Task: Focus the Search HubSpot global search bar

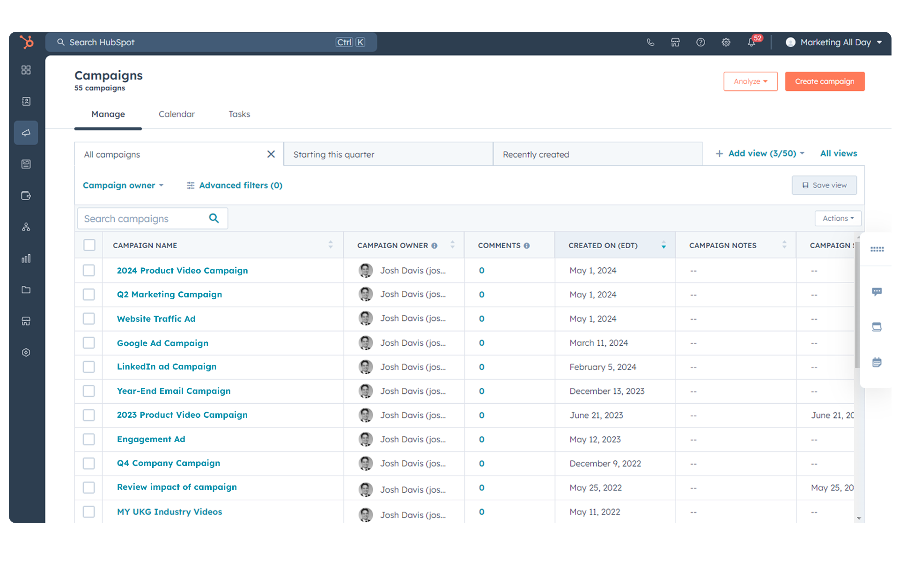Action: [x=211, y=42]
